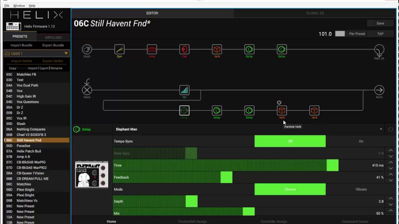The width and height of the screenshot is (399, 224).
Task: Set Mode to Chorus
Action: coord(290,189)
